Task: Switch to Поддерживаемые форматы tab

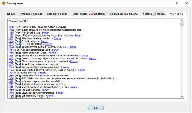Action: click(x=89, y=14)
